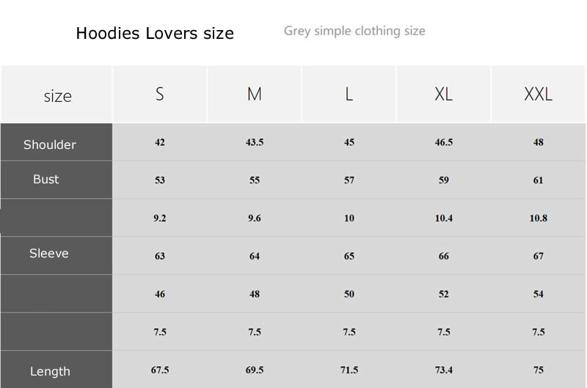Image resolution: width=587 pixels, height=388 pixels.
Task: Select the M size column header
Action: point(255,94)
